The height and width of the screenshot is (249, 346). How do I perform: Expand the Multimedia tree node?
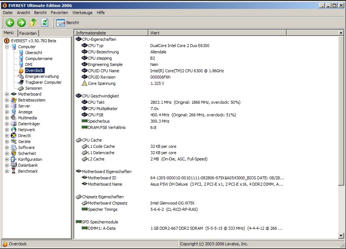(x=7, y=118)
